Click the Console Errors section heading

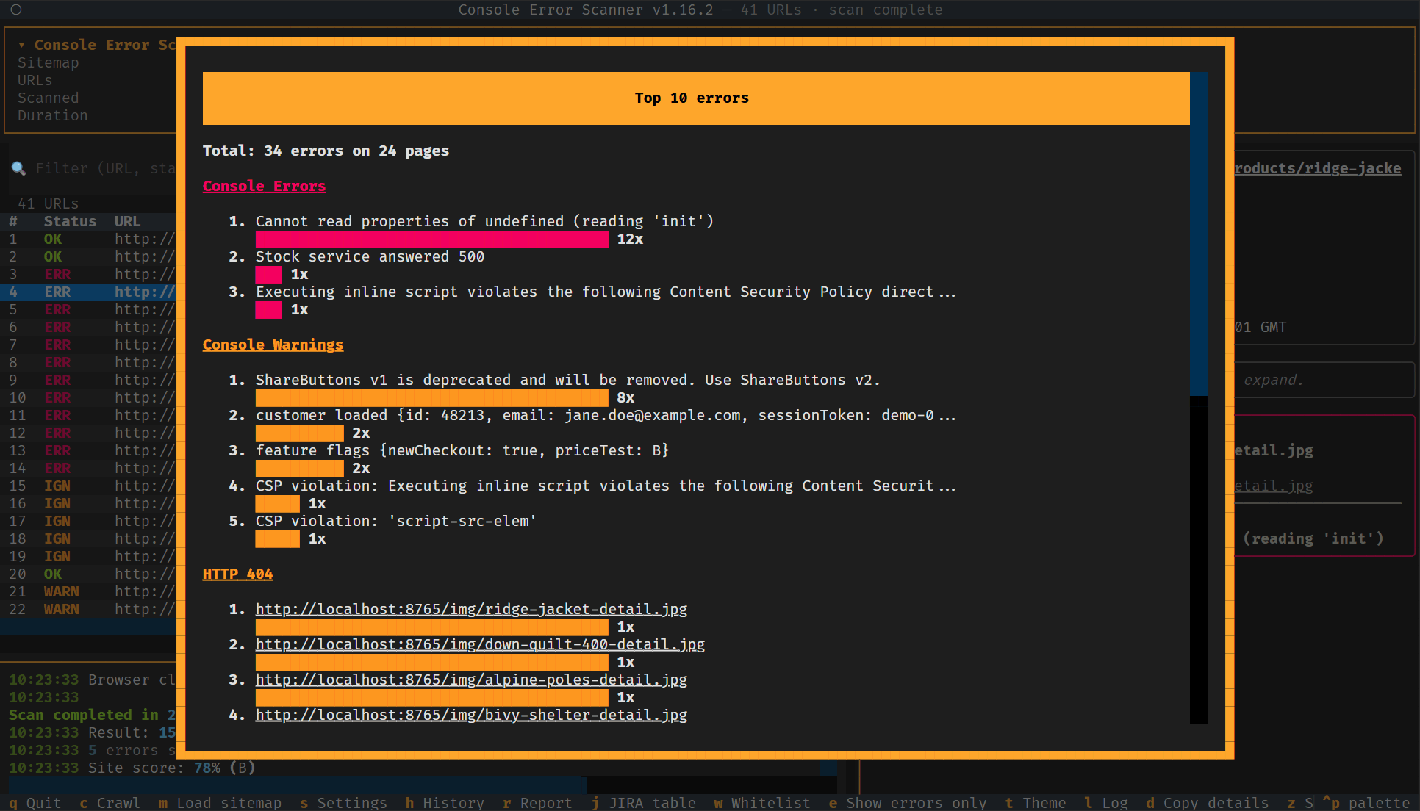264,186
